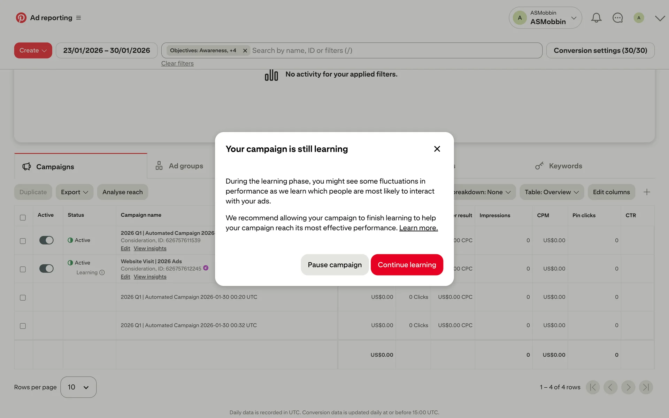Add a column with the plus icon

click(647, 192)
